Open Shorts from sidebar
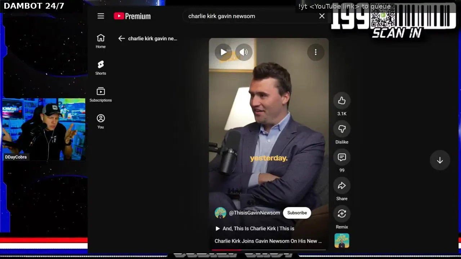The height and width of the screenshot is (259, 461). pyautogui.click(x=101, y=68)
